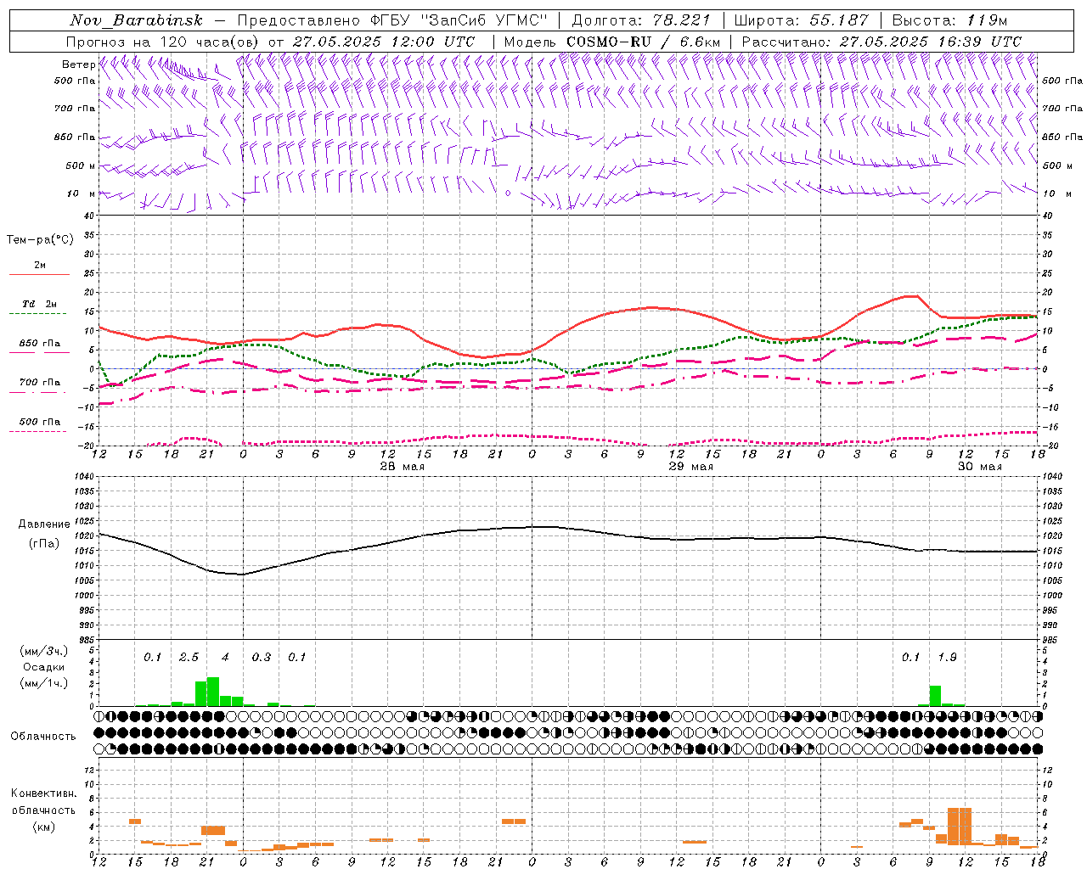Click the Осадки precipitation label
This screenshot has width=1087, height=869.
43,667
